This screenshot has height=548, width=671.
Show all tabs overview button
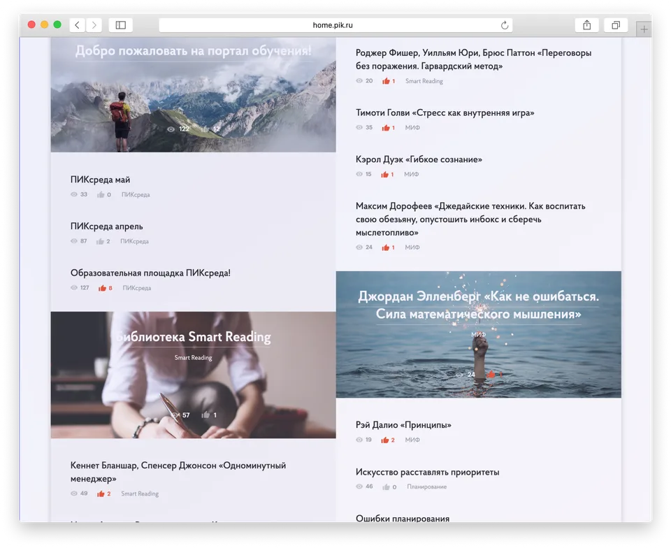tap(616, 25)
